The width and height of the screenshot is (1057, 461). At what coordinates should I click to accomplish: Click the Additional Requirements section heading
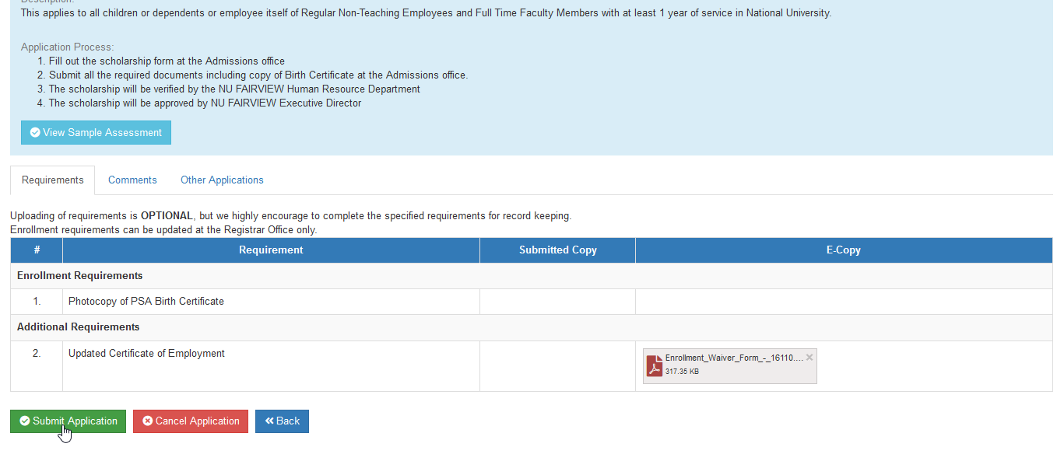(79, 327)
